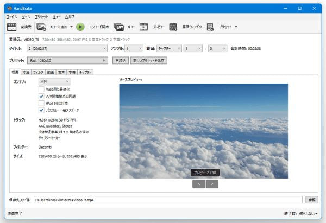326x223 pixels.
Task: Click the チャプターマーカー track text
Action: [x=49, y=138]
